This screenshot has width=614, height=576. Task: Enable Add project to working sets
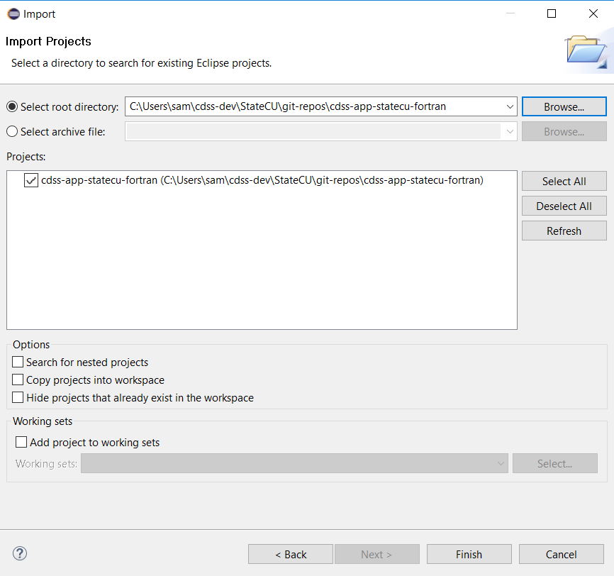[21, 442]
